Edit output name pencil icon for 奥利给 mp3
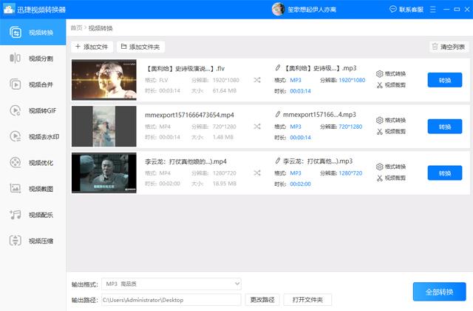 point(278,68)
